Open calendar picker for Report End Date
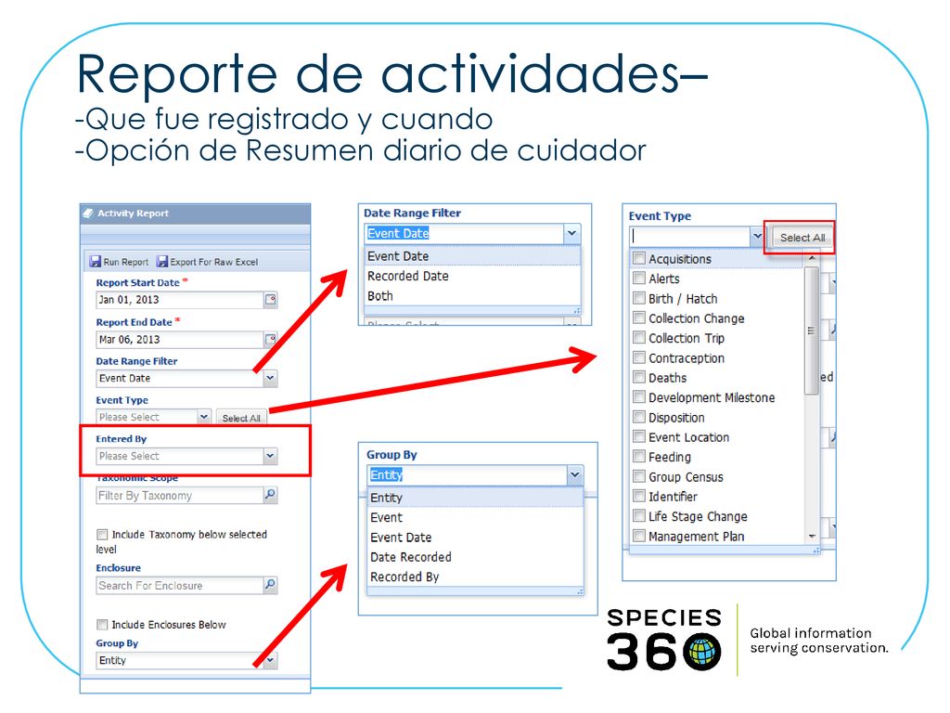 tap(271, 340)
